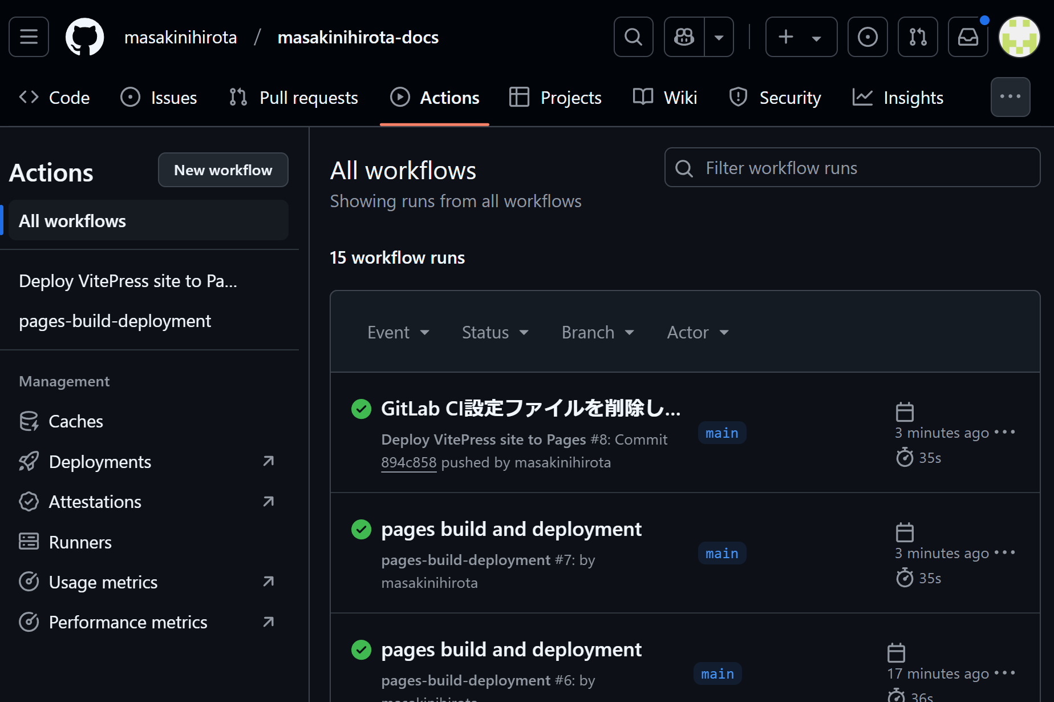
Task: Open commit 894c858 link
Action: coord(408,462)
